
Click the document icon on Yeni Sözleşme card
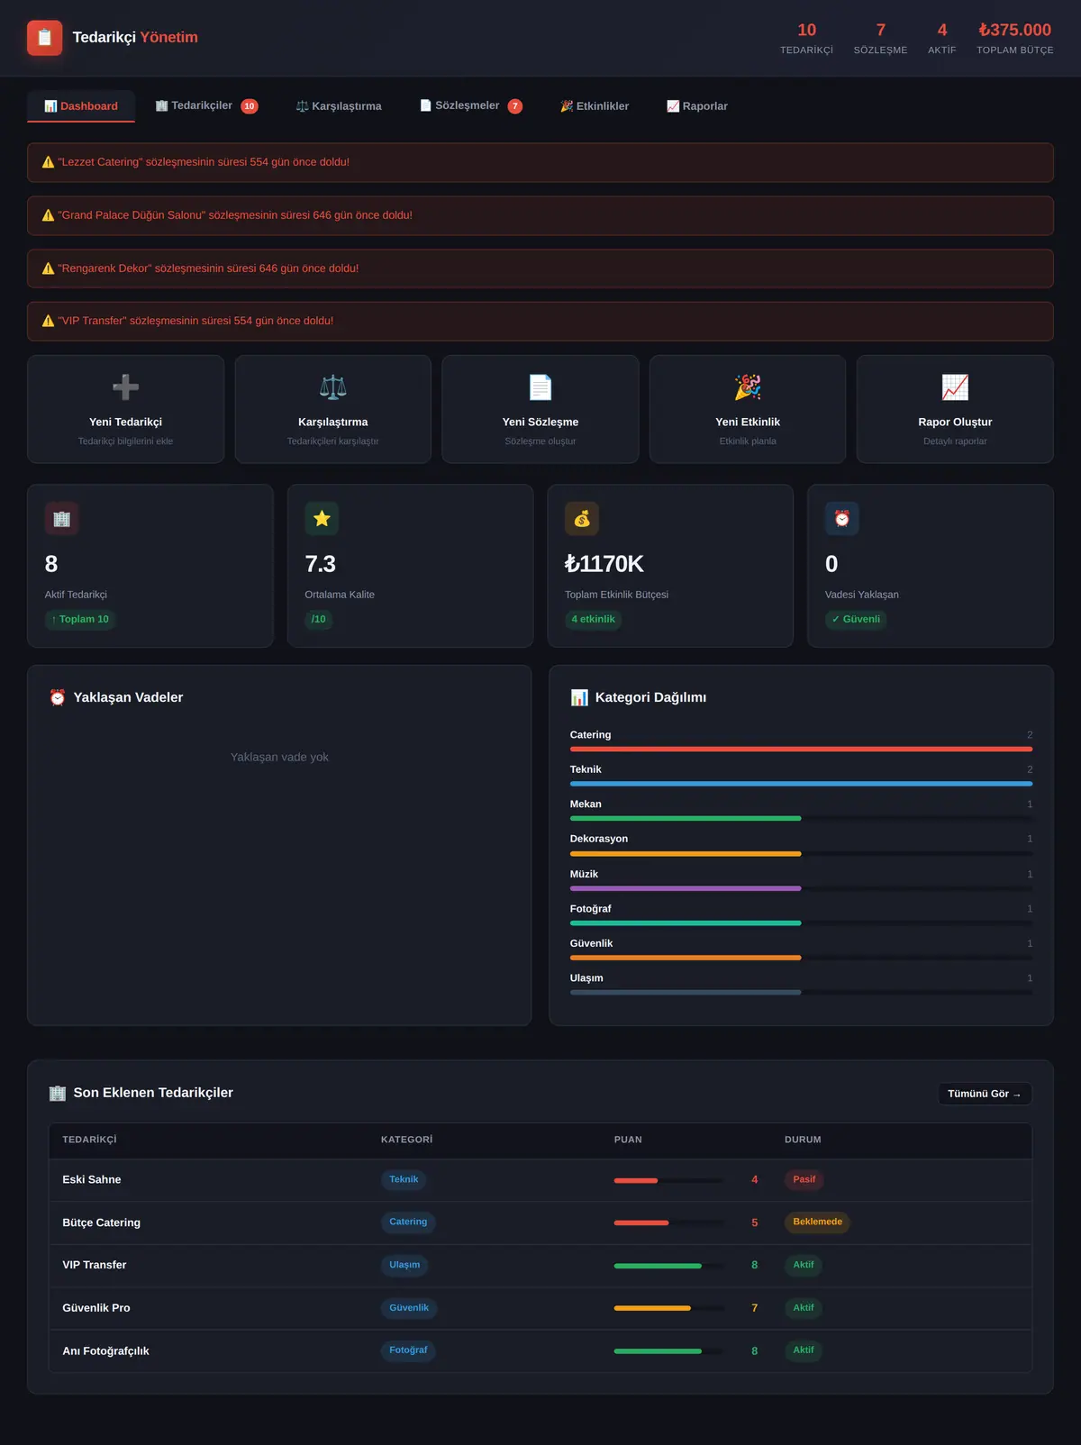click(x=540, y=387)
